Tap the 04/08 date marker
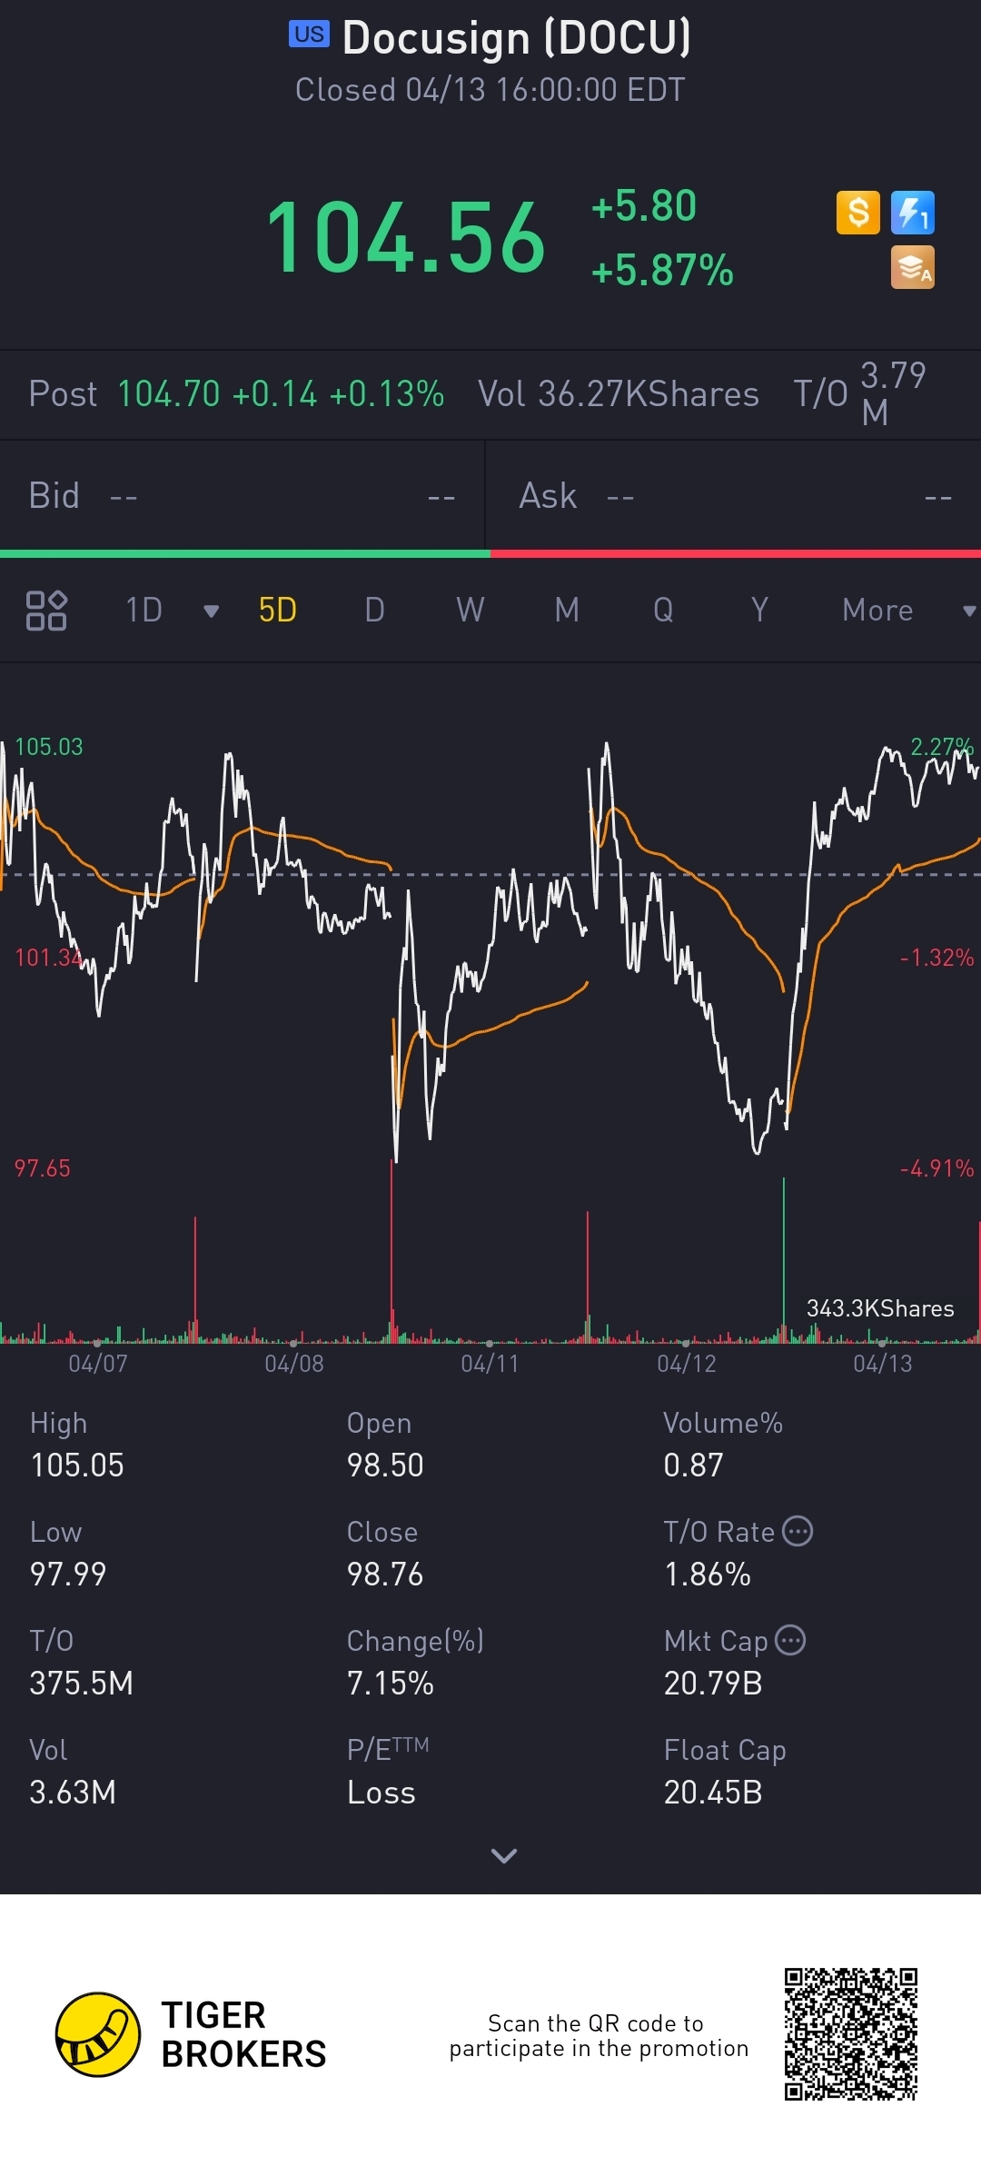This screenshot has width=981, height=2176. click(x=294, y=1363)
